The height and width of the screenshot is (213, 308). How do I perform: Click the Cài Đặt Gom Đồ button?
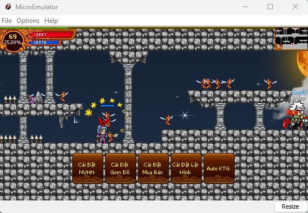[x=120, y=168]
